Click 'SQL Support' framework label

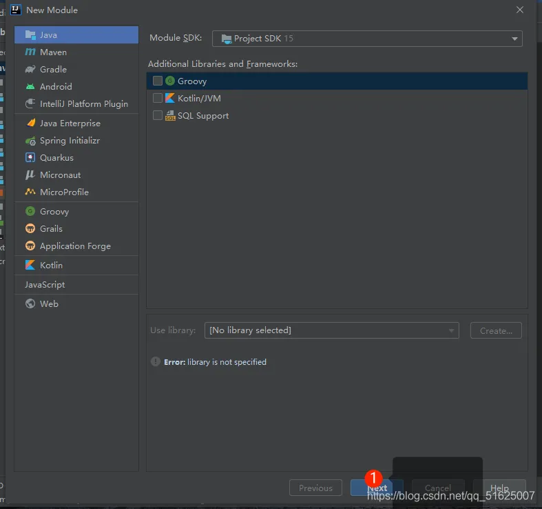[203, 116]
